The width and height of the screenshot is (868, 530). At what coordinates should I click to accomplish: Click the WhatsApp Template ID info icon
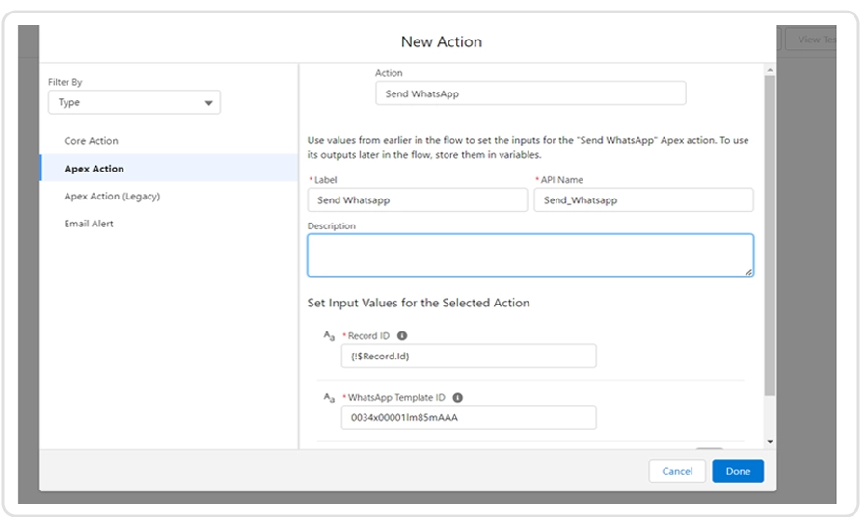coord(457,397)
